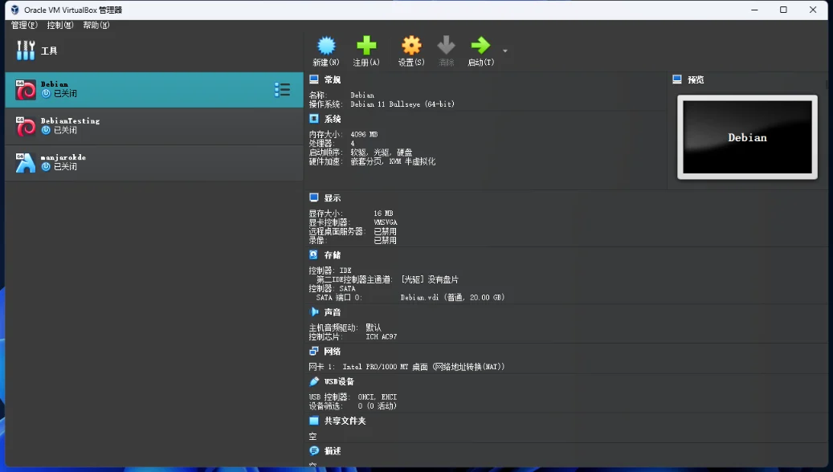Viewport: 833px width, 472px height.
Task: Click the Preview (预览) panel header
Action: (696, 79)
